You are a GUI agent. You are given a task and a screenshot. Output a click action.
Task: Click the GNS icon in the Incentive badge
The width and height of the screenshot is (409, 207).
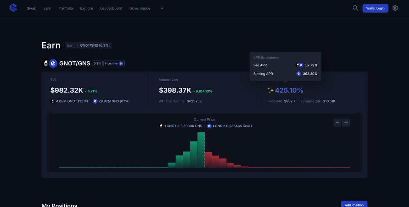[x=121, y=64]
